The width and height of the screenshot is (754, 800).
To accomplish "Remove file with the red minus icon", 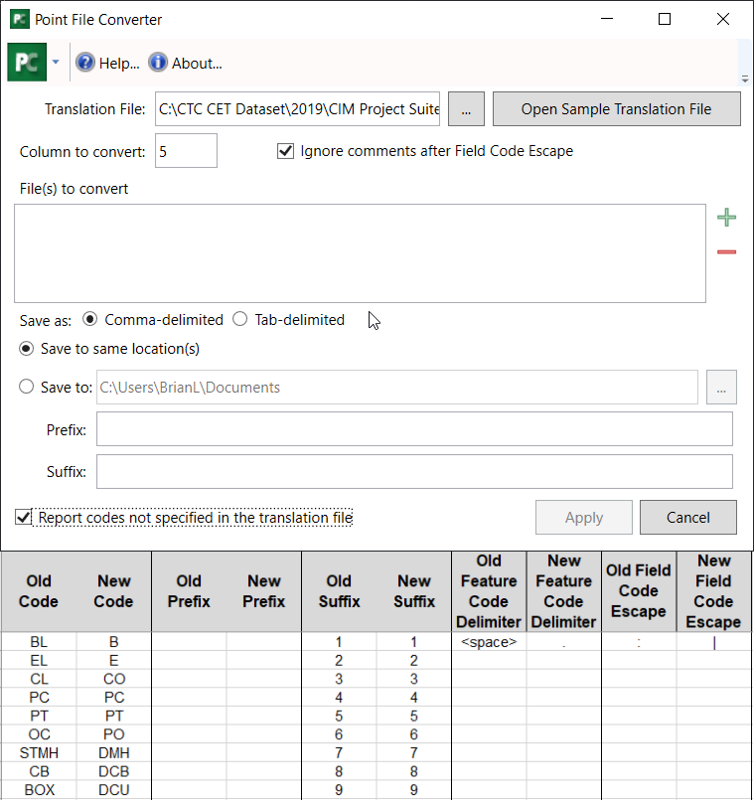I will tap(726, 252).
